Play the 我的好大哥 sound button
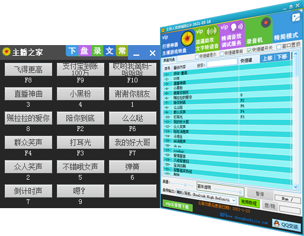Screen dimensions: 304x236 (x=133, y=142)
